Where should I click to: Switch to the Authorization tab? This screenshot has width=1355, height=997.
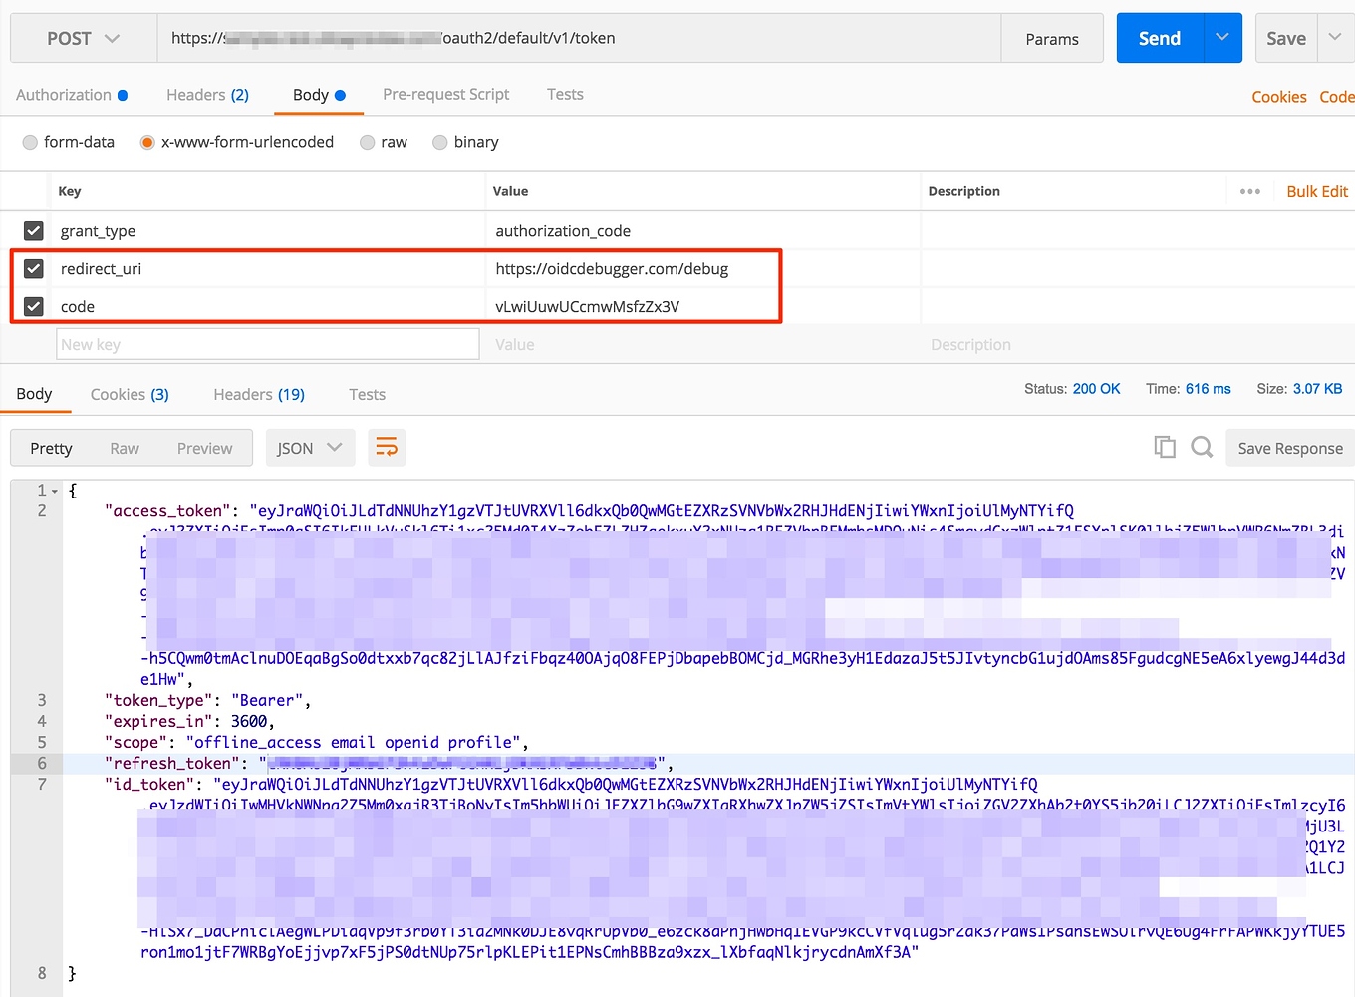pyautogui.click(x=64, y=94)
